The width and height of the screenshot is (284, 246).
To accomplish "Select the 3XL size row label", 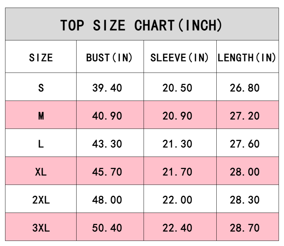I will [x=41, y=228].
